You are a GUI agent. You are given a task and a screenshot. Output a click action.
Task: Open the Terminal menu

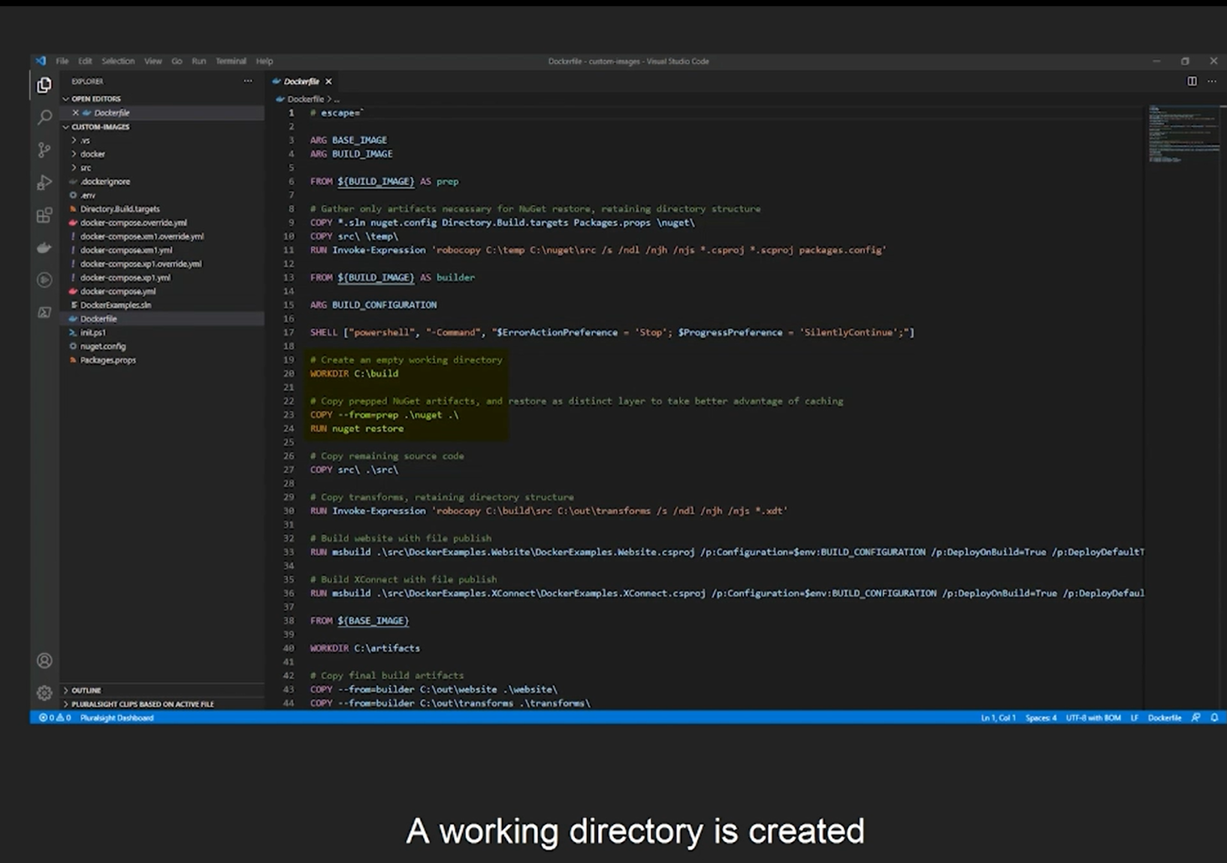231,61
